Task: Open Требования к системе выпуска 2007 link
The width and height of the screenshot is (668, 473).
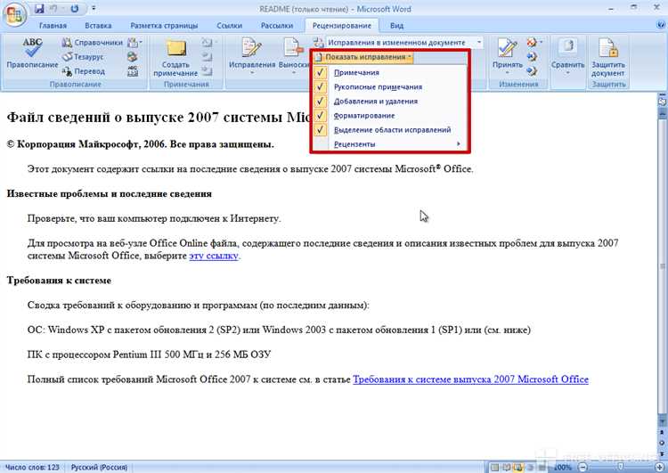Action: 471,379
